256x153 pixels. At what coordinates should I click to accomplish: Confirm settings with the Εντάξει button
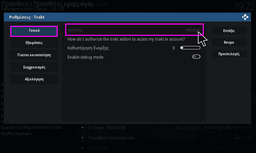(x=229, y=31)
